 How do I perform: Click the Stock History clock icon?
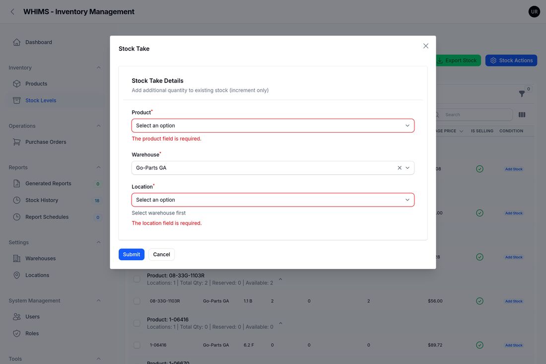tap(17, 200)
